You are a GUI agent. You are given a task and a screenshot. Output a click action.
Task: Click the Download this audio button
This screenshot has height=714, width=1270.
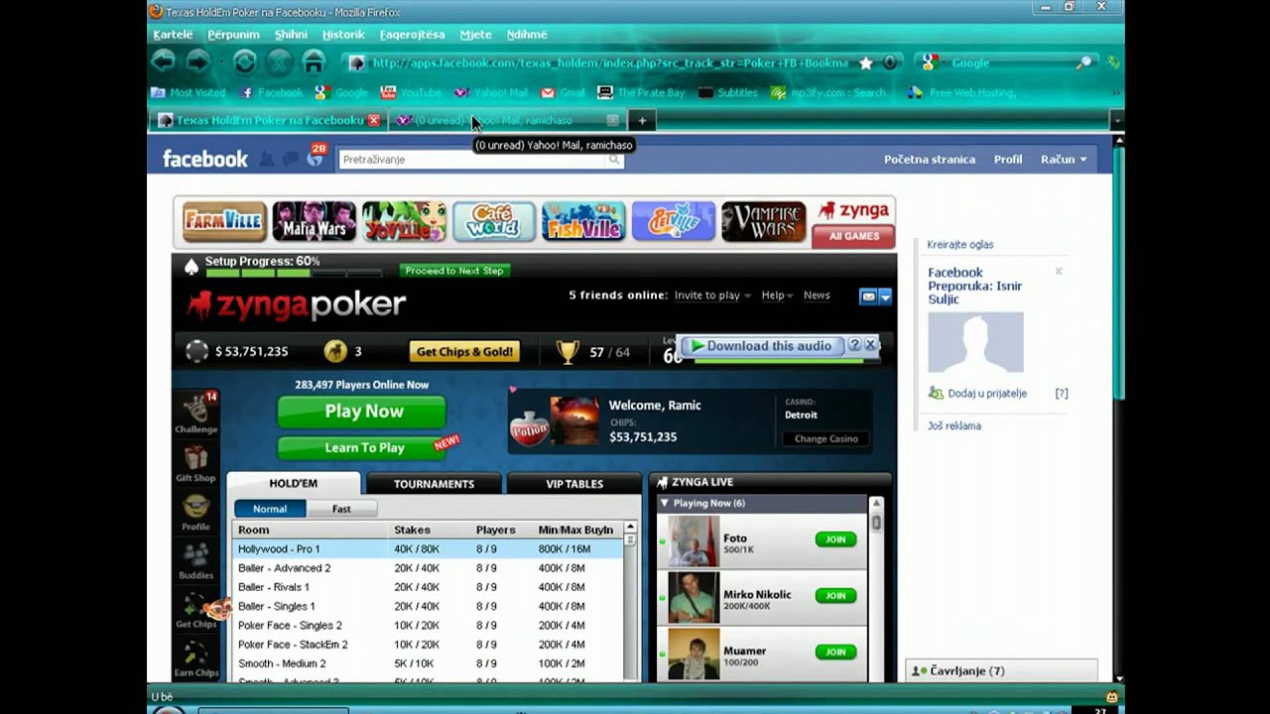tap(762, 346)
